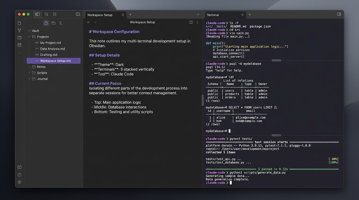The width and height of the screenshot is (359, 200).
Task: Open tab list dropdown chevron
Action: pyautogui.click(x=198, y=14)
